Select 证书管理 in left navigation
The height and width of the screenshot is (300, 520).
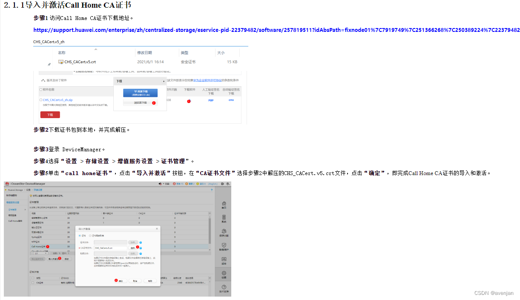click(x=12, y=209)
